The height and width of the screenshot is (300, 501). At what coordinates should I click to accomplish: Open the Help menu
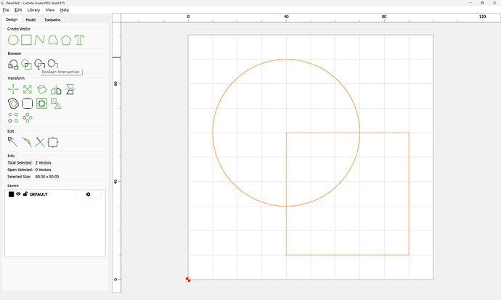64,10
